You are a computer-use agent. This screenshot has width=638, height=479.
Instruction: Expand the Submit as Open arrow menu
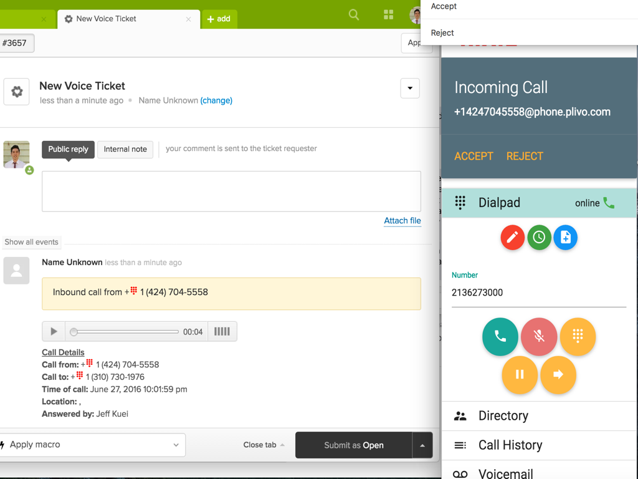pyautogui.click(x=422, y=445)
